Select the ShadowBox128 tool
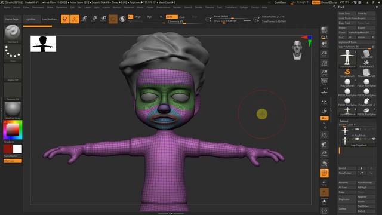 366,73
